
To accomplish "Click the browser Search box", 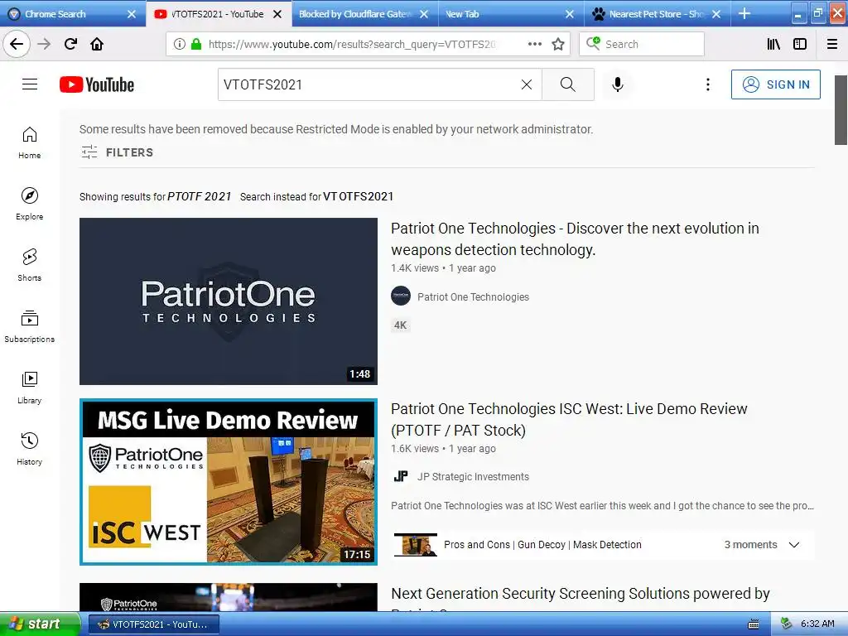I will 642,44.
